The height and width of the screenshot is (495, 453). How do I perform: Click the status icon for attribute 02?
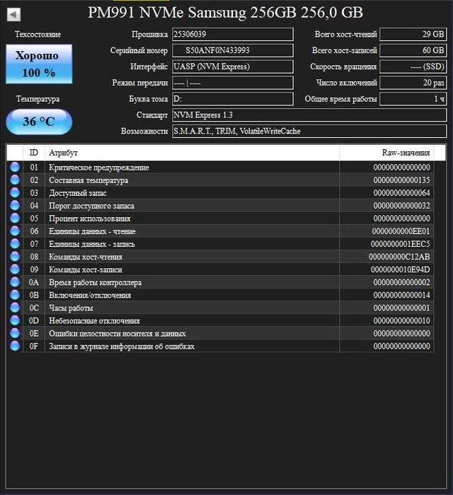pyautogui.click(x=15, y=180)
